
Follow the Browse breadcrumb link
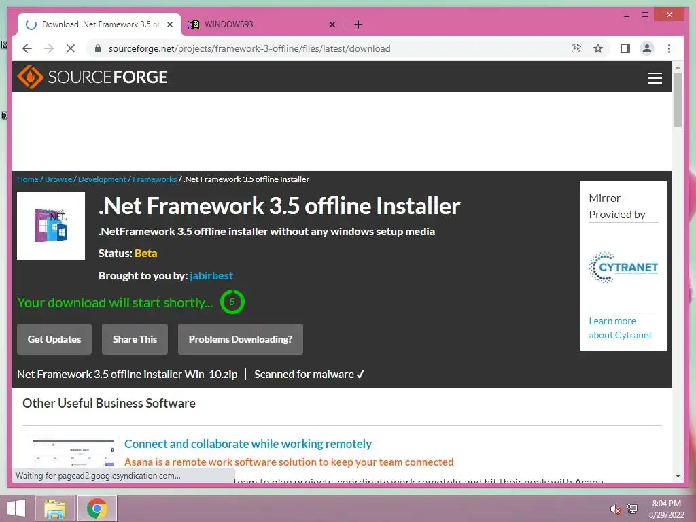click(58, 179)
